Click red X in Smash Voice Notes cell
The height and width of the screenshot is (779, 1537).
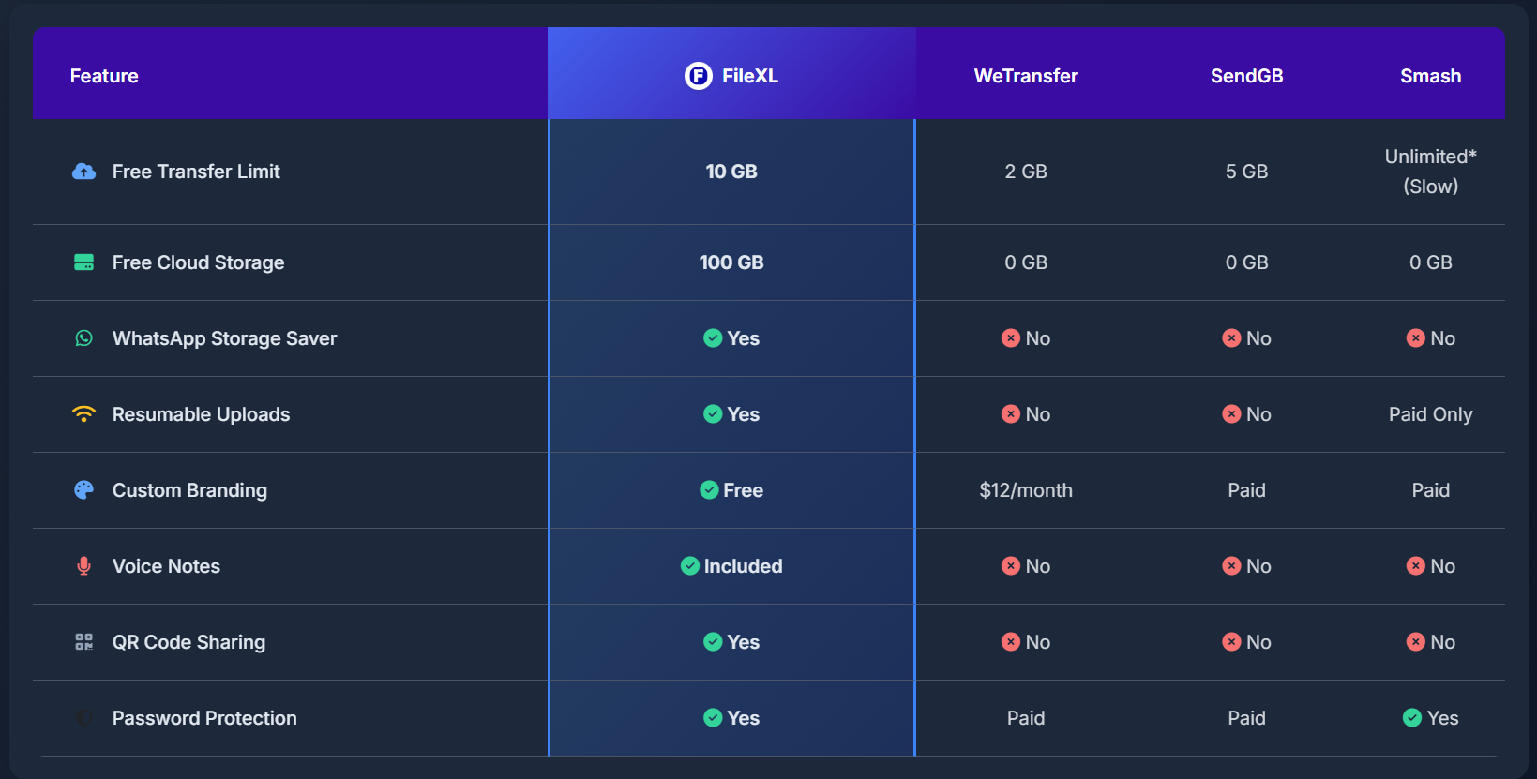(x=1416, y=566)
